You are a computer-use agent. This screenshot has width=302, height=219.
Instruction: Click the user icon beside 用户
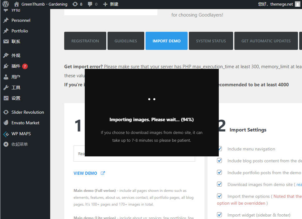6,77
